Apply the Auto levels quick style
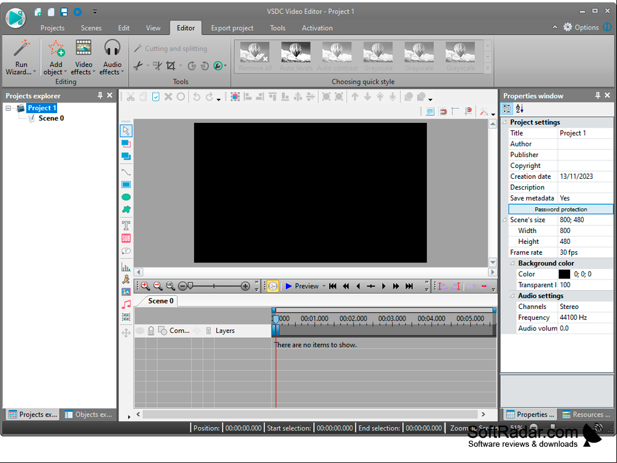Screen dimensions: 617x463 296,57
